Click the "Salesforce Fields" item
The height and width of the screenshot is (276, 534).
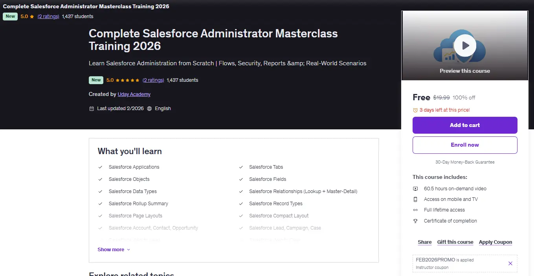point(268,179)
